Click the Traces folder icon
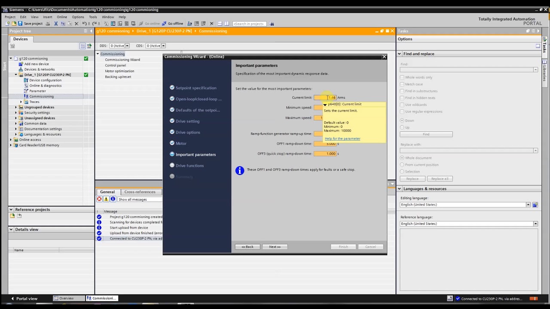This screenshot has width=550, height=309. coord(26,102)
